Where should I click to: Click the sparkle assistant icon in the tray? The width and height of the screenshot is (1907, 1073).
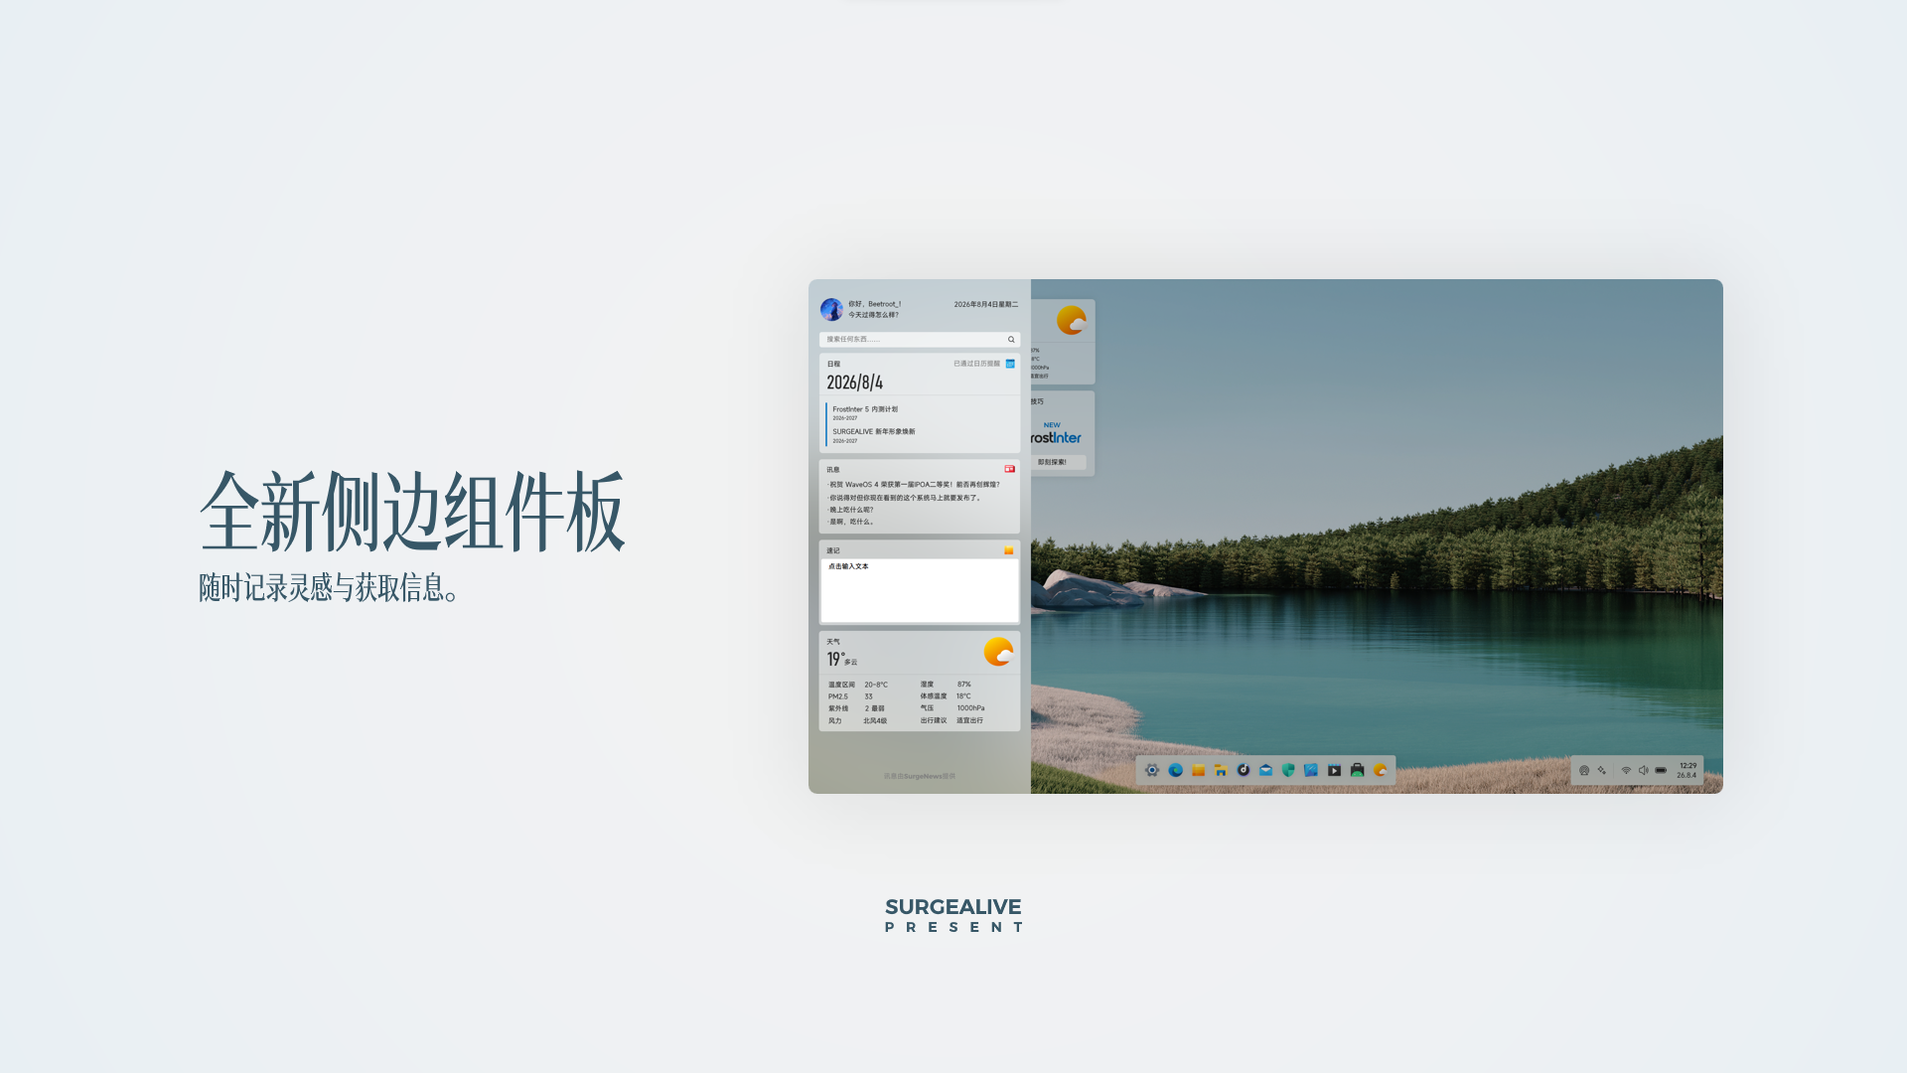(1601, 770)
